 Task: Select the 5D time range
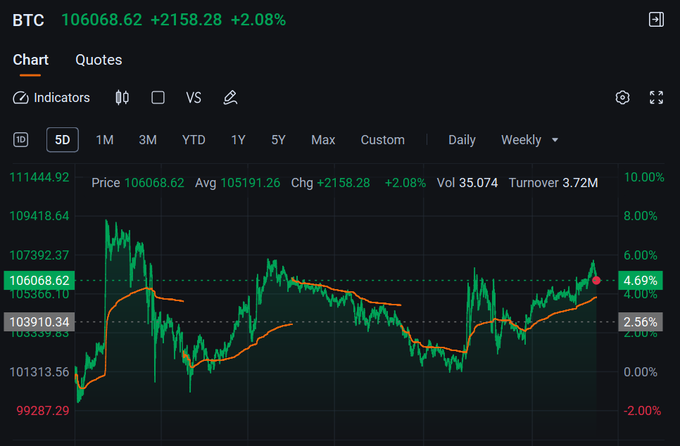pos(63,140)
